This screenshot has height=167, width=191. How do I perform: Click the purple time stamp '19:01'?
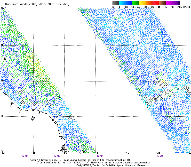(x=25, y=156)
